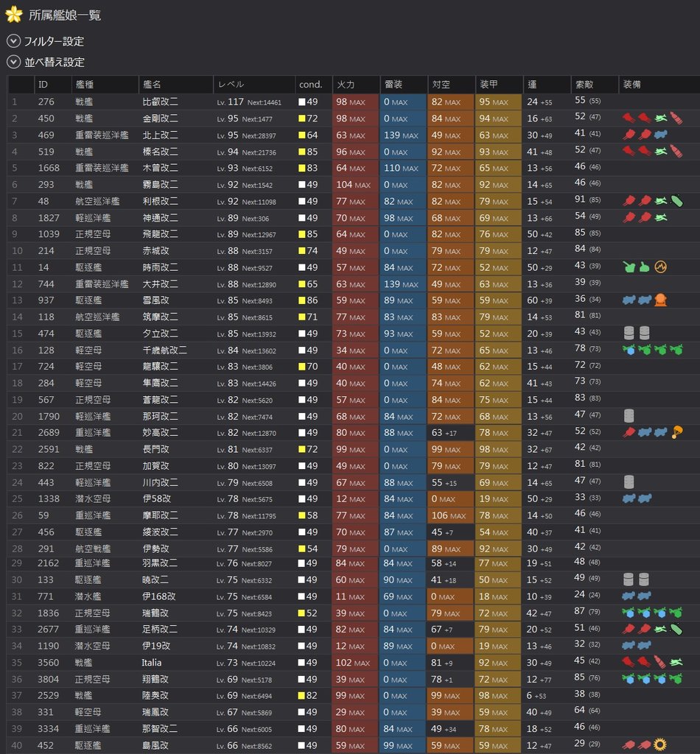
Task: Select the ship name 飛龍改二
Action: (160, 233)
